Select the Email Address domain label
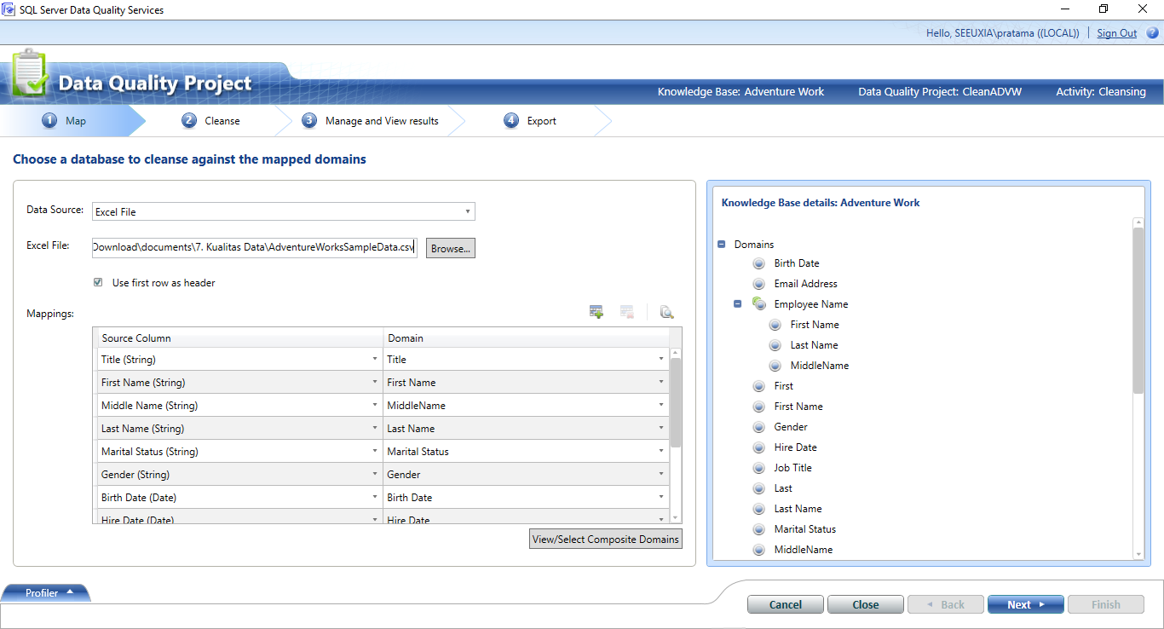This screenshot has height=629, width=1164. 806,284
